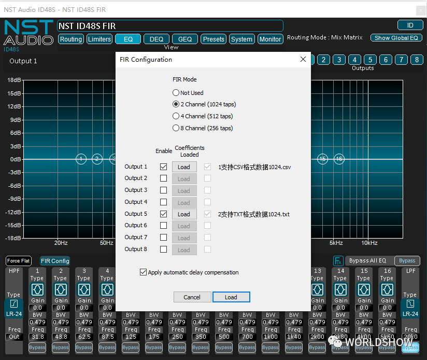This screenshot has height=360, width=427.
Task: Confirm with the bottom Load button
Action: tap(231, 297)
